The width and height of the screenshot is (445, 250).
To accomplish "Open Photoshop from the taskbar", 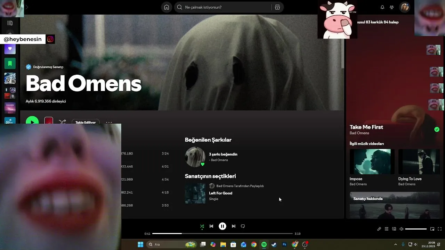I will [284, 244].
